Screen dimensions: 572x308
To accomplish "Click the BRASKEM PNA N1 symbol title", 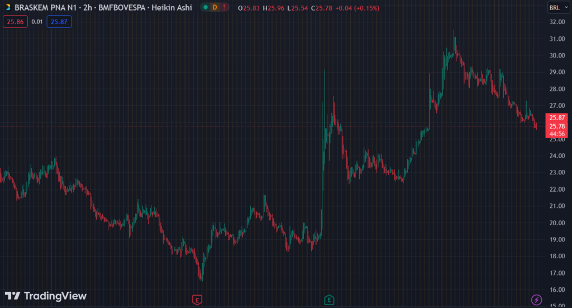I will coord(46,8).
